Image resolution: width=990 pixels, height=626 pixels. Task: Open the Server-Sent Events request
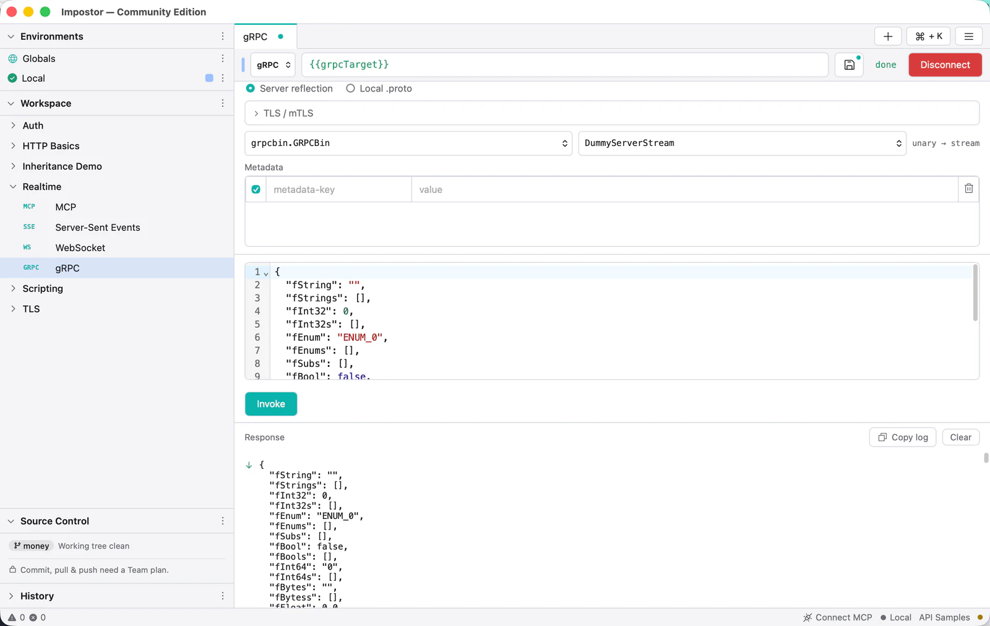[x=117, y=227]
